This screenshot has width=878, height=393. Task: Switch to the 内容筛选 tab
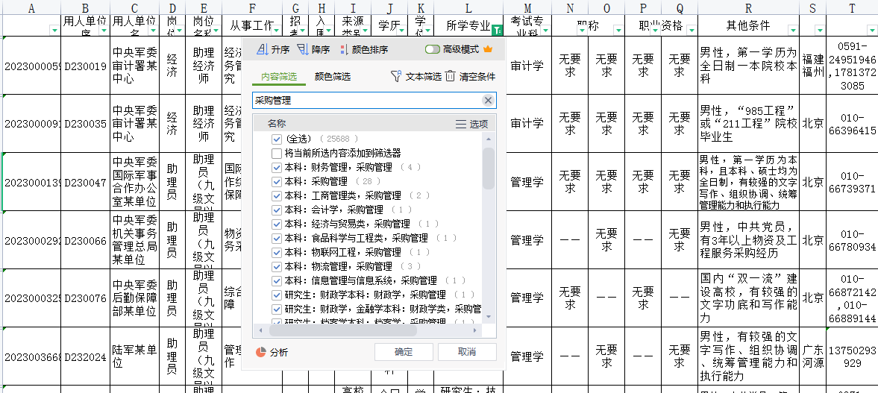click(279, 76)
